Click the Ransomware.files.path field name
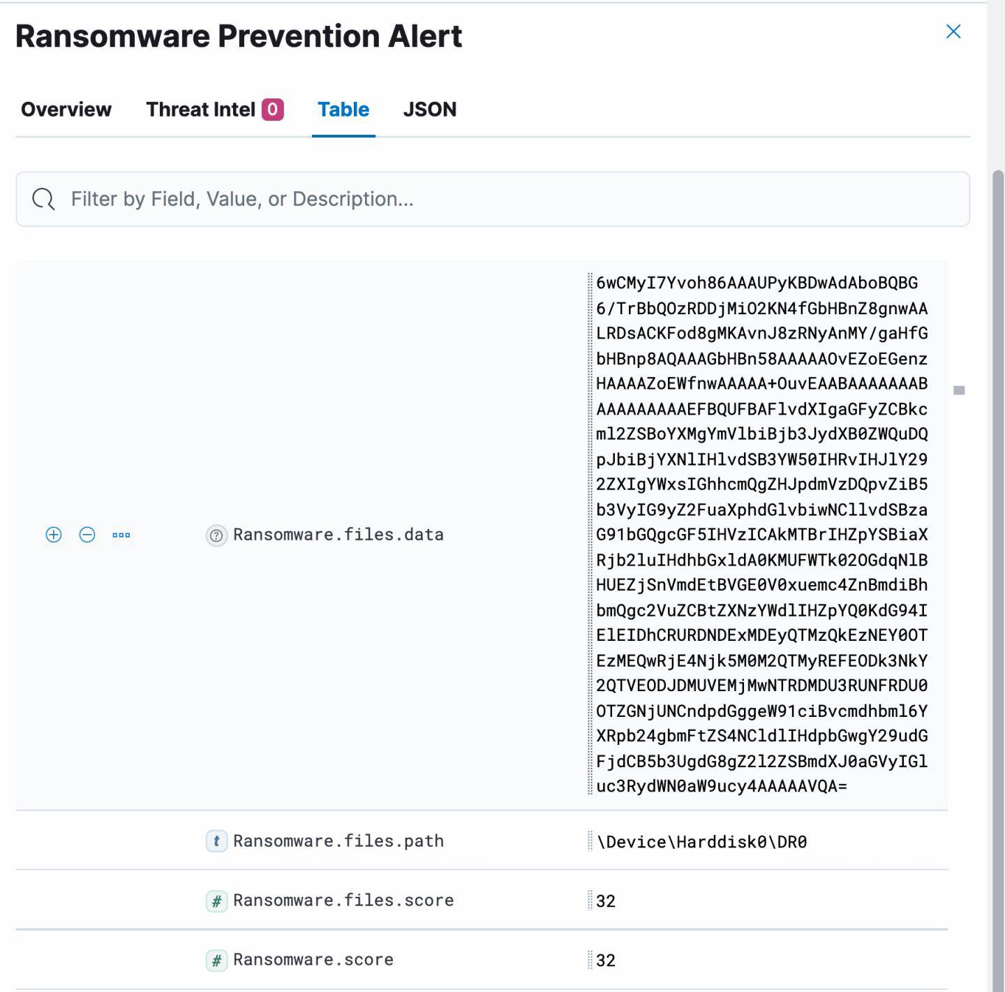Screen dimensions: 1005x992 (338, 841)
